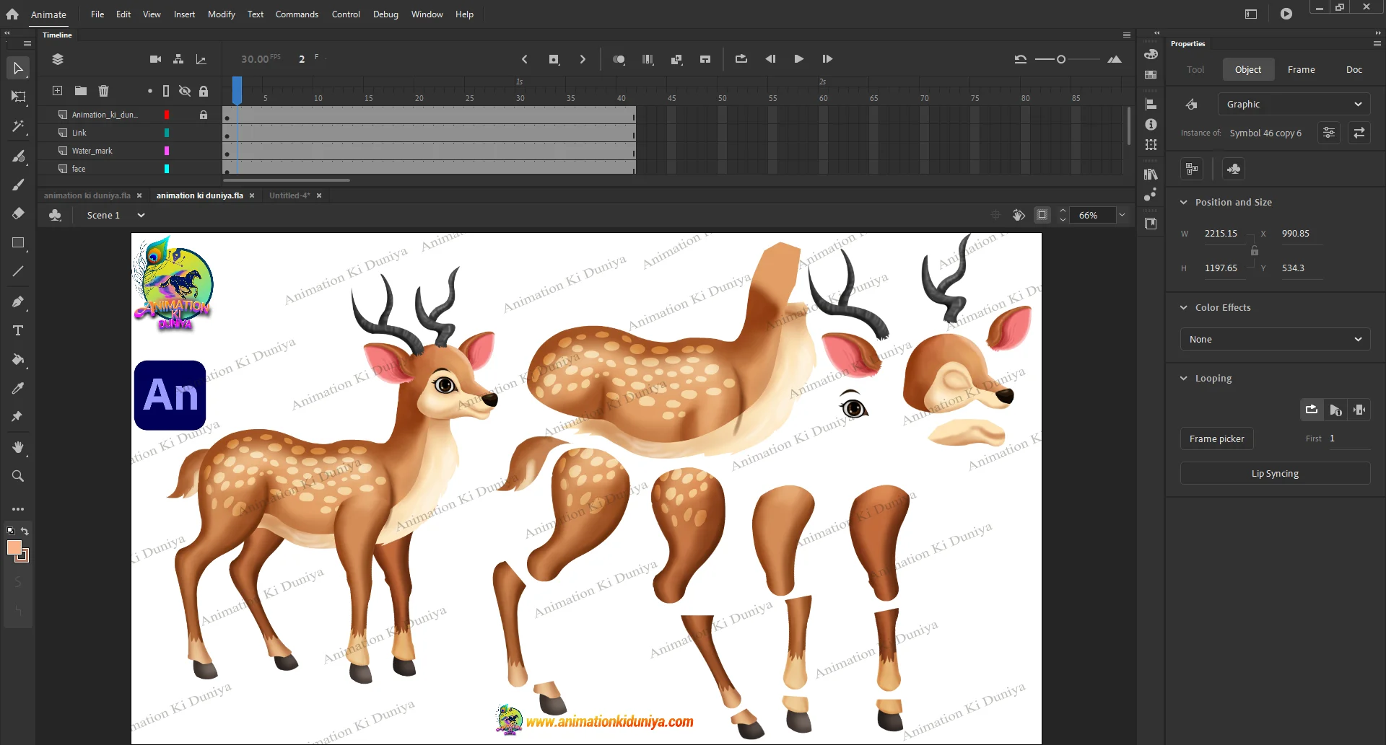Open the Modify menu
The image size is (1386, 745).
221,14
